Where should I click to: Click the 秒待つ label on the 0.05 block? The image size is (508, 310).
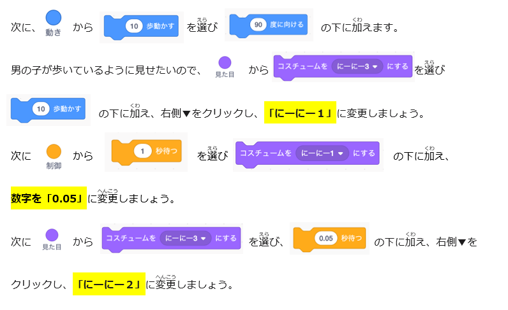pyautogui.click(x=352, y=238)
